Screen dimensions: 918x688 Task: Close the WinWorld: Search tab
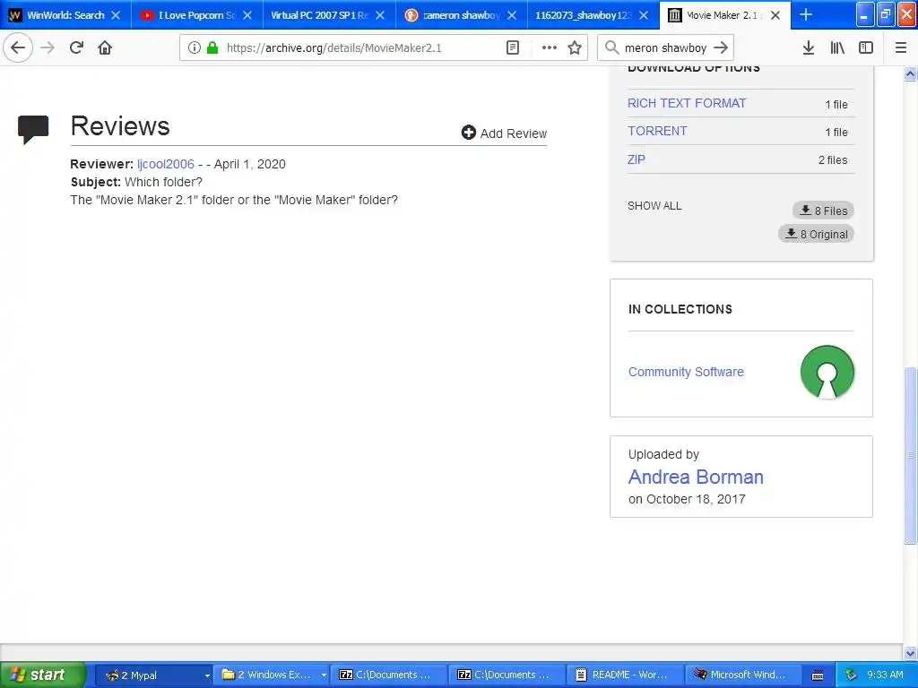click(x=116, y=15)
